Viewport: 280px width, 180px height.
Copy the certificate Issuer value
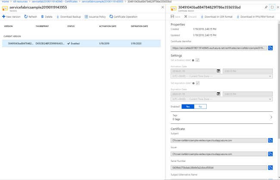click(271, 154)
